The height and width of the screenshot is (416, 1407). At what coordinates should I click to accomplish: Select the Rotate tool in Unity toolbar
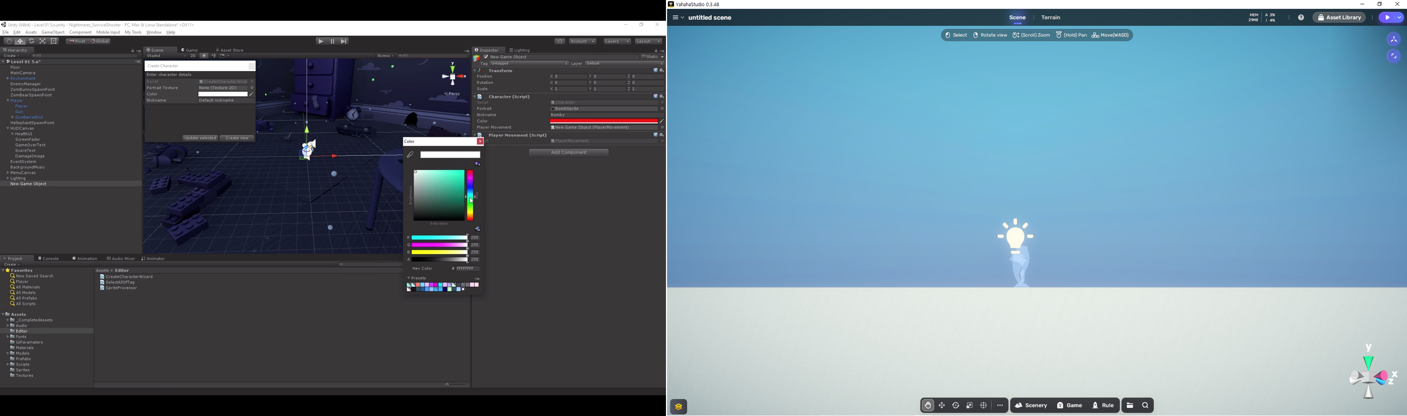[x=32, y=41]
